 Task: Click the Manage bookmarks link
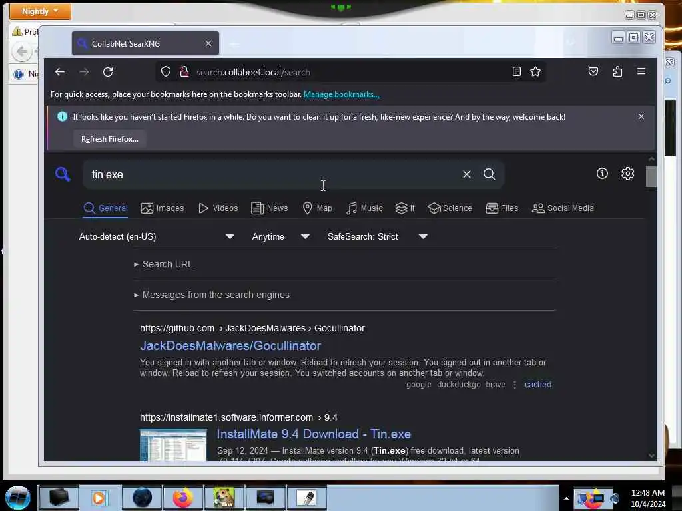point(342,94)
